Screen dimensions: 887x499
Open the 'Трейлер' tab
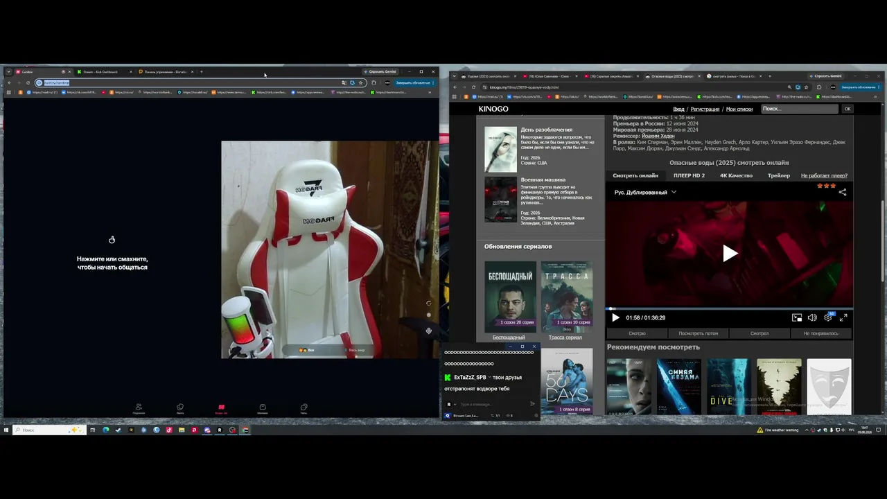point(779,175)
